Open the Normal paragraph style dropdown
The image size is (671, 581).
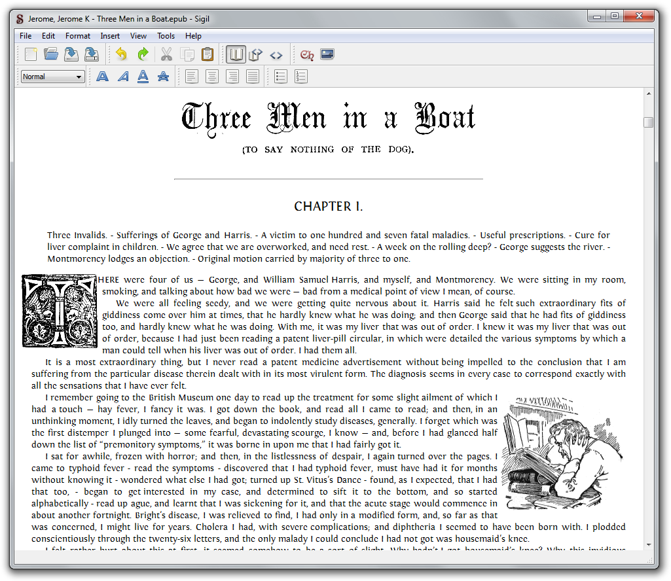point(52,77)
